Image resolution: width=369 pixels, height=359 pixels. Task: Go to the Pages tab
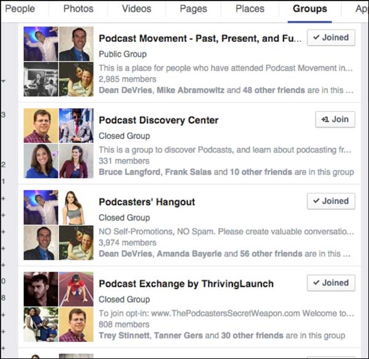194,9
